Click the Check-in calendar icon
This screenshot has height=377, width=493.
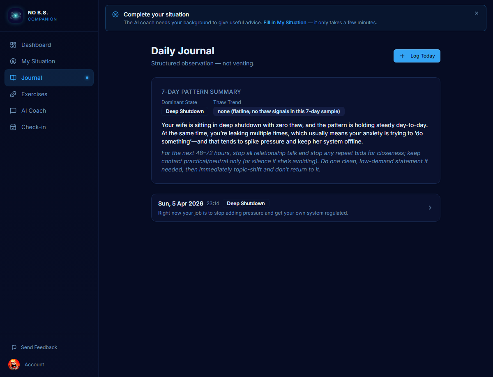(x=13, y=127)
